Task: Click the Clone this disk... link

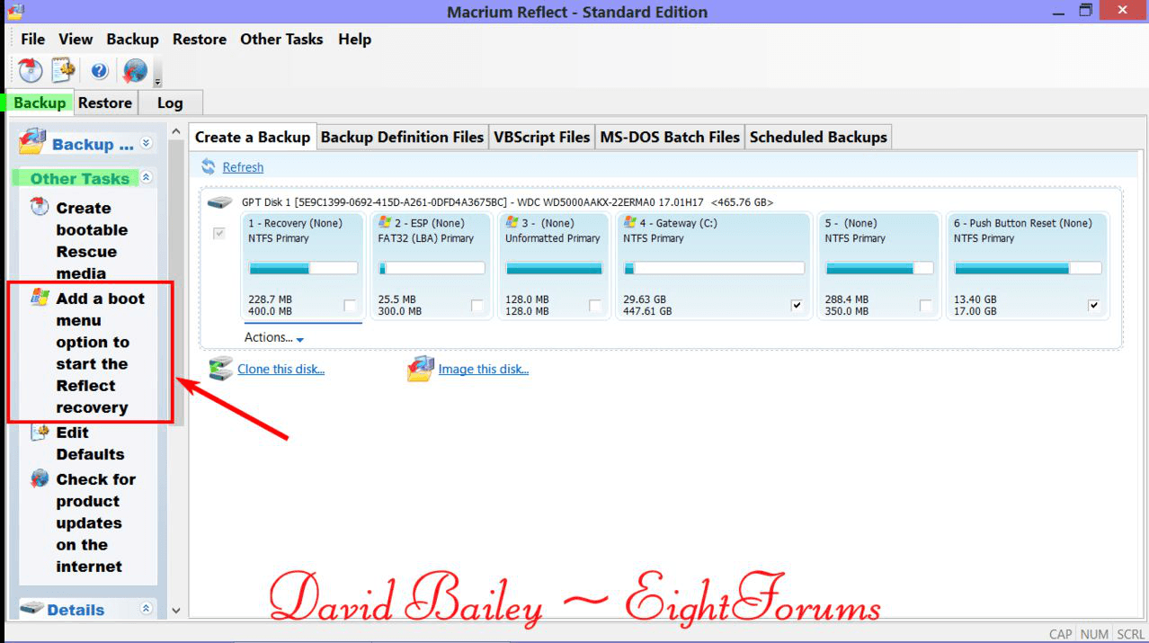Action: (281, 369)
